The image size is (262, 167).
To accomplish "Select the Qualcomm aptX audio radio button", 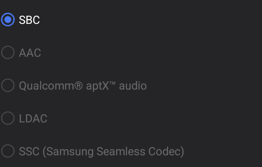I will pos(8,85).
